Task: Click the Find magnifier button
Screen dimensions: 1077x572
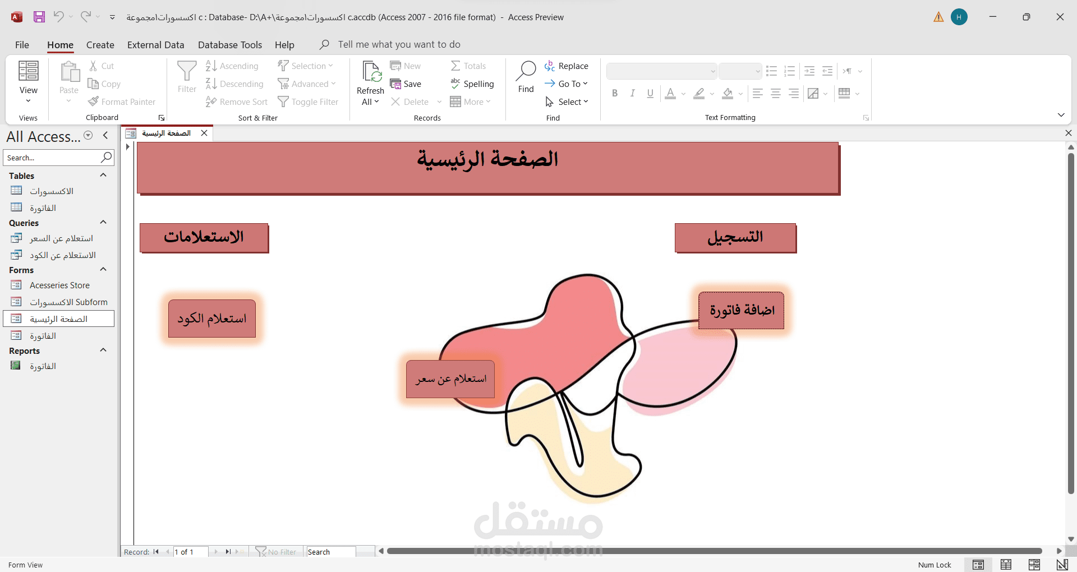Action: point(526,77)
